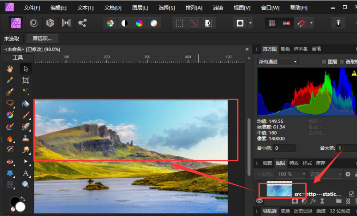
Task: Click the Layer Effects fx button
Action: pos(313,201)
